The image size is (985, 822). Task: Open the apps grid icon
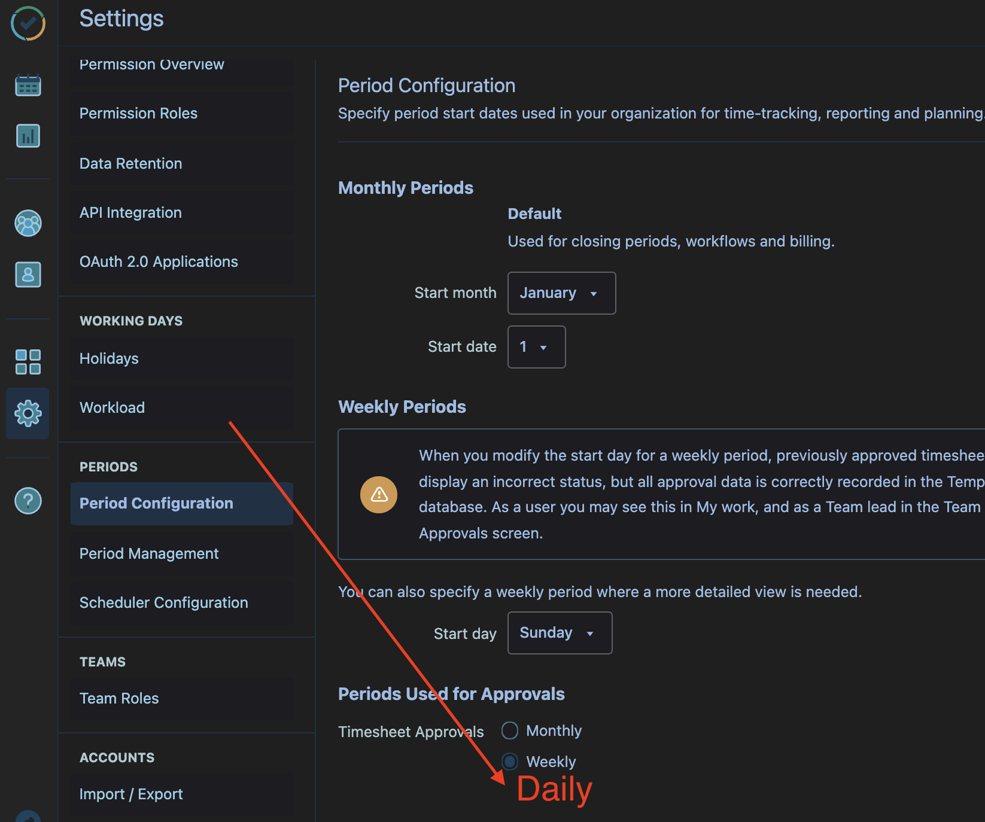click(28, 362)
